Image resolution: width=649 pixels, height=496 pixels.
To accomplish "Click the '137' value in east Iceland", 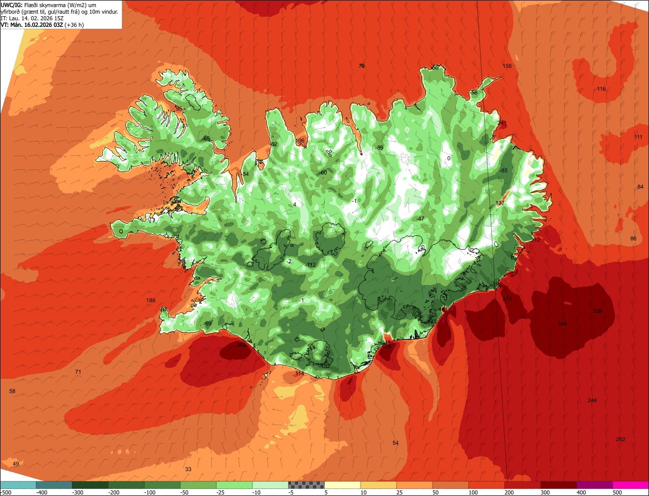I will (500, 203).
